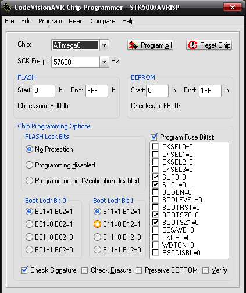Image resolution: width=246 pixels, height=293 pixels.
Task: Check the RSTDISBL=0 fuse bit
Action: (x=155, y=252)
